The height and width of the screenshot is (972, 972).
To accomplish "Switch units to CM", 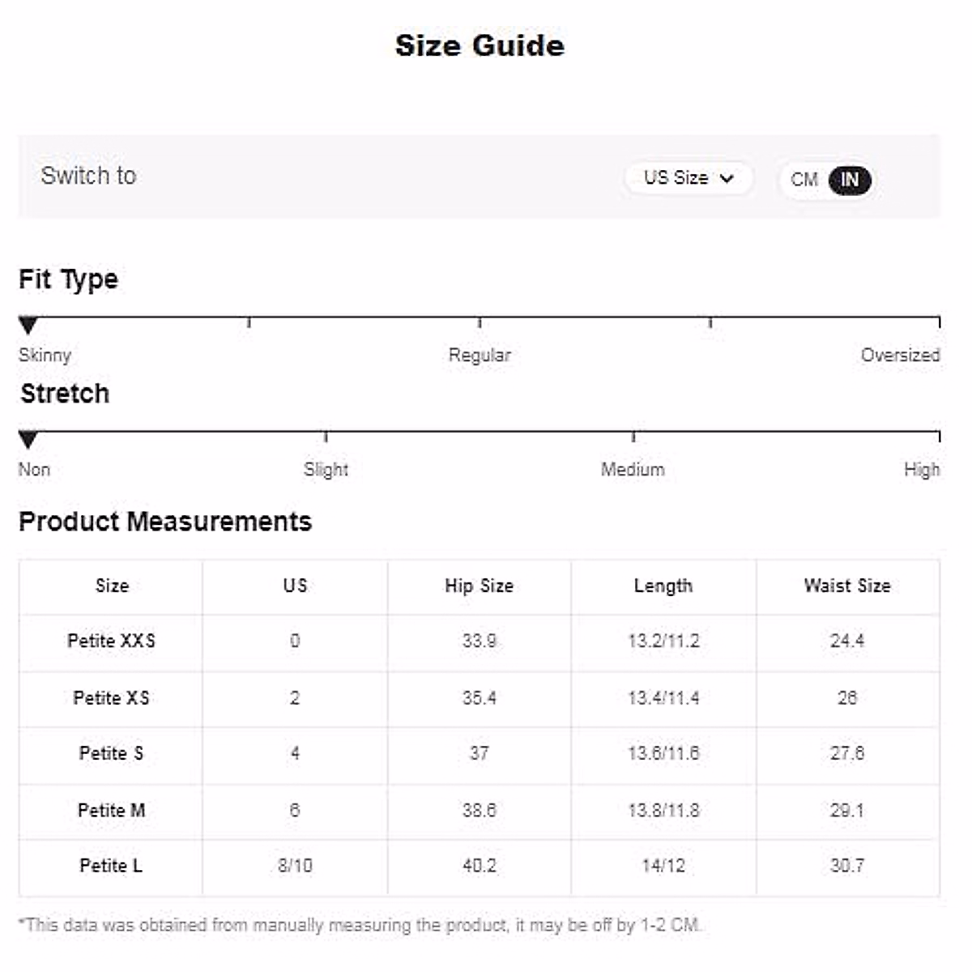I will tap(804, 180).
